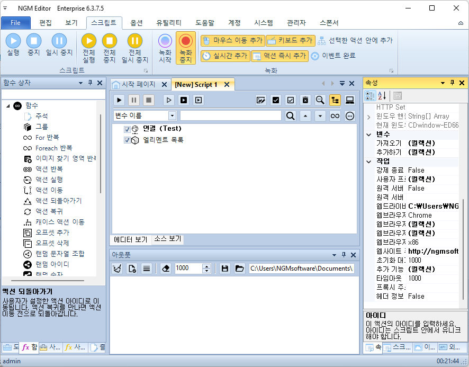Pause the script using 일시 중지

click(59, 44)
